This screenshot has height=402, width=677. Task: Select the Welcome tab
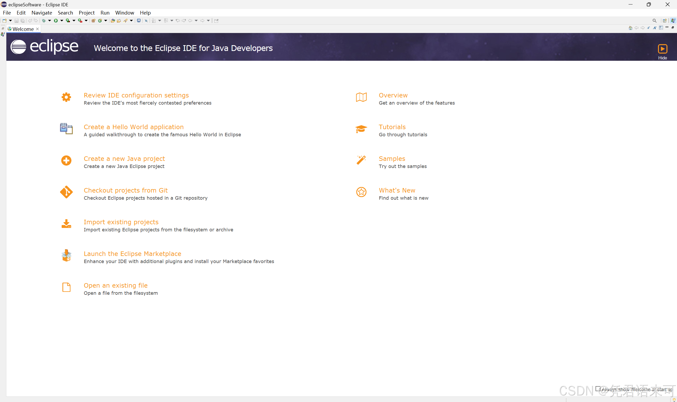coord(23,29)
